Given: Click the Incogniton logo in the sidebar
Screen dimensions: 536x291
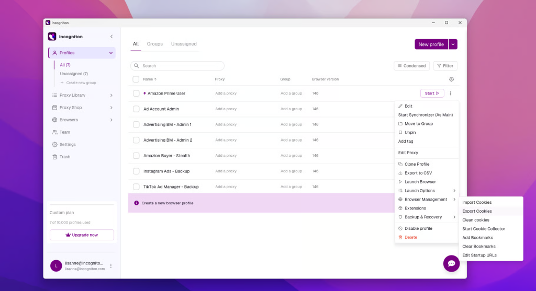Looking at the screenshot, I should click(52, 37).
